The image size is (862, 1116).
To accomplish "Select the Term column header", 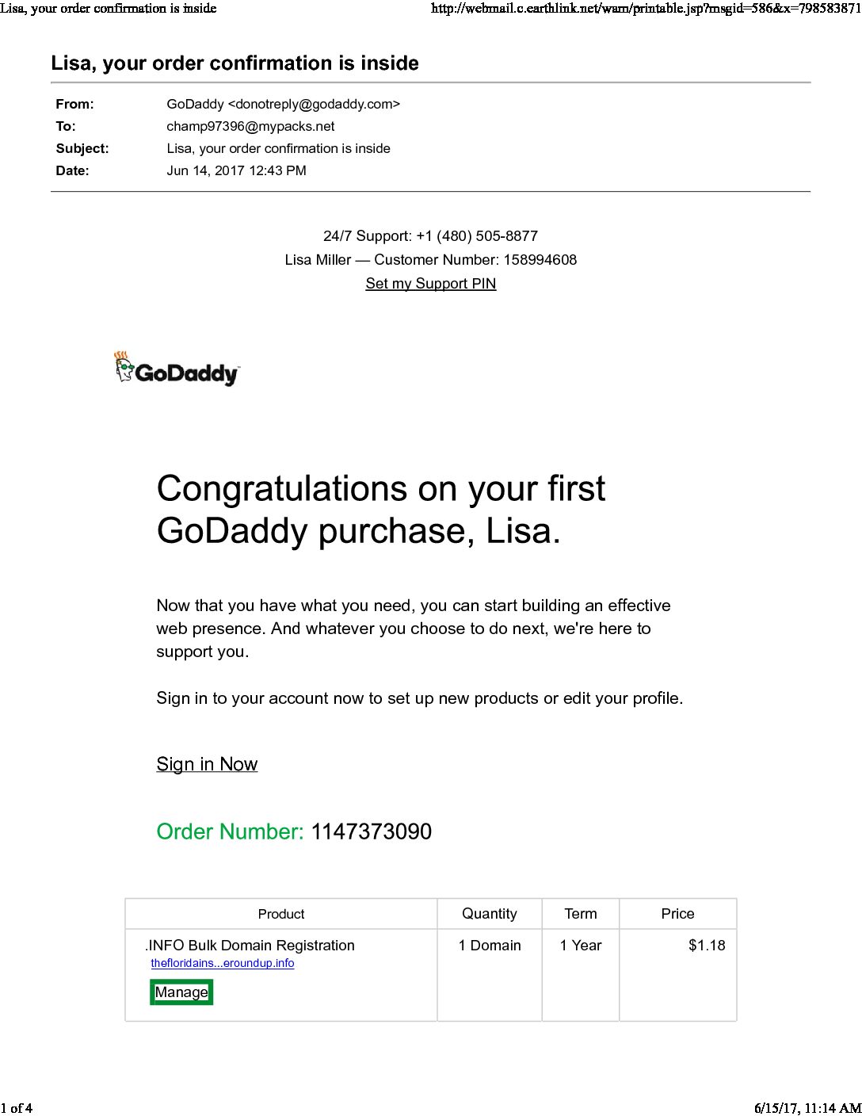I will click(581, 914).
